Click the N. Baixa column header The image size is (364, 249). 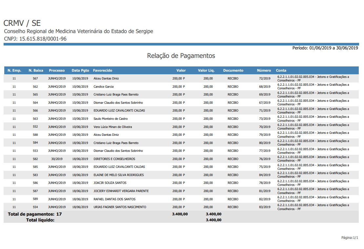[x=36, y=70]
